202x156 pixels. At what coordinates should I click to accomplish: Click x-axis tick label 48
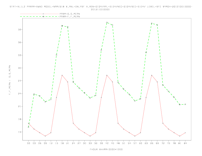tap(118, 143)
